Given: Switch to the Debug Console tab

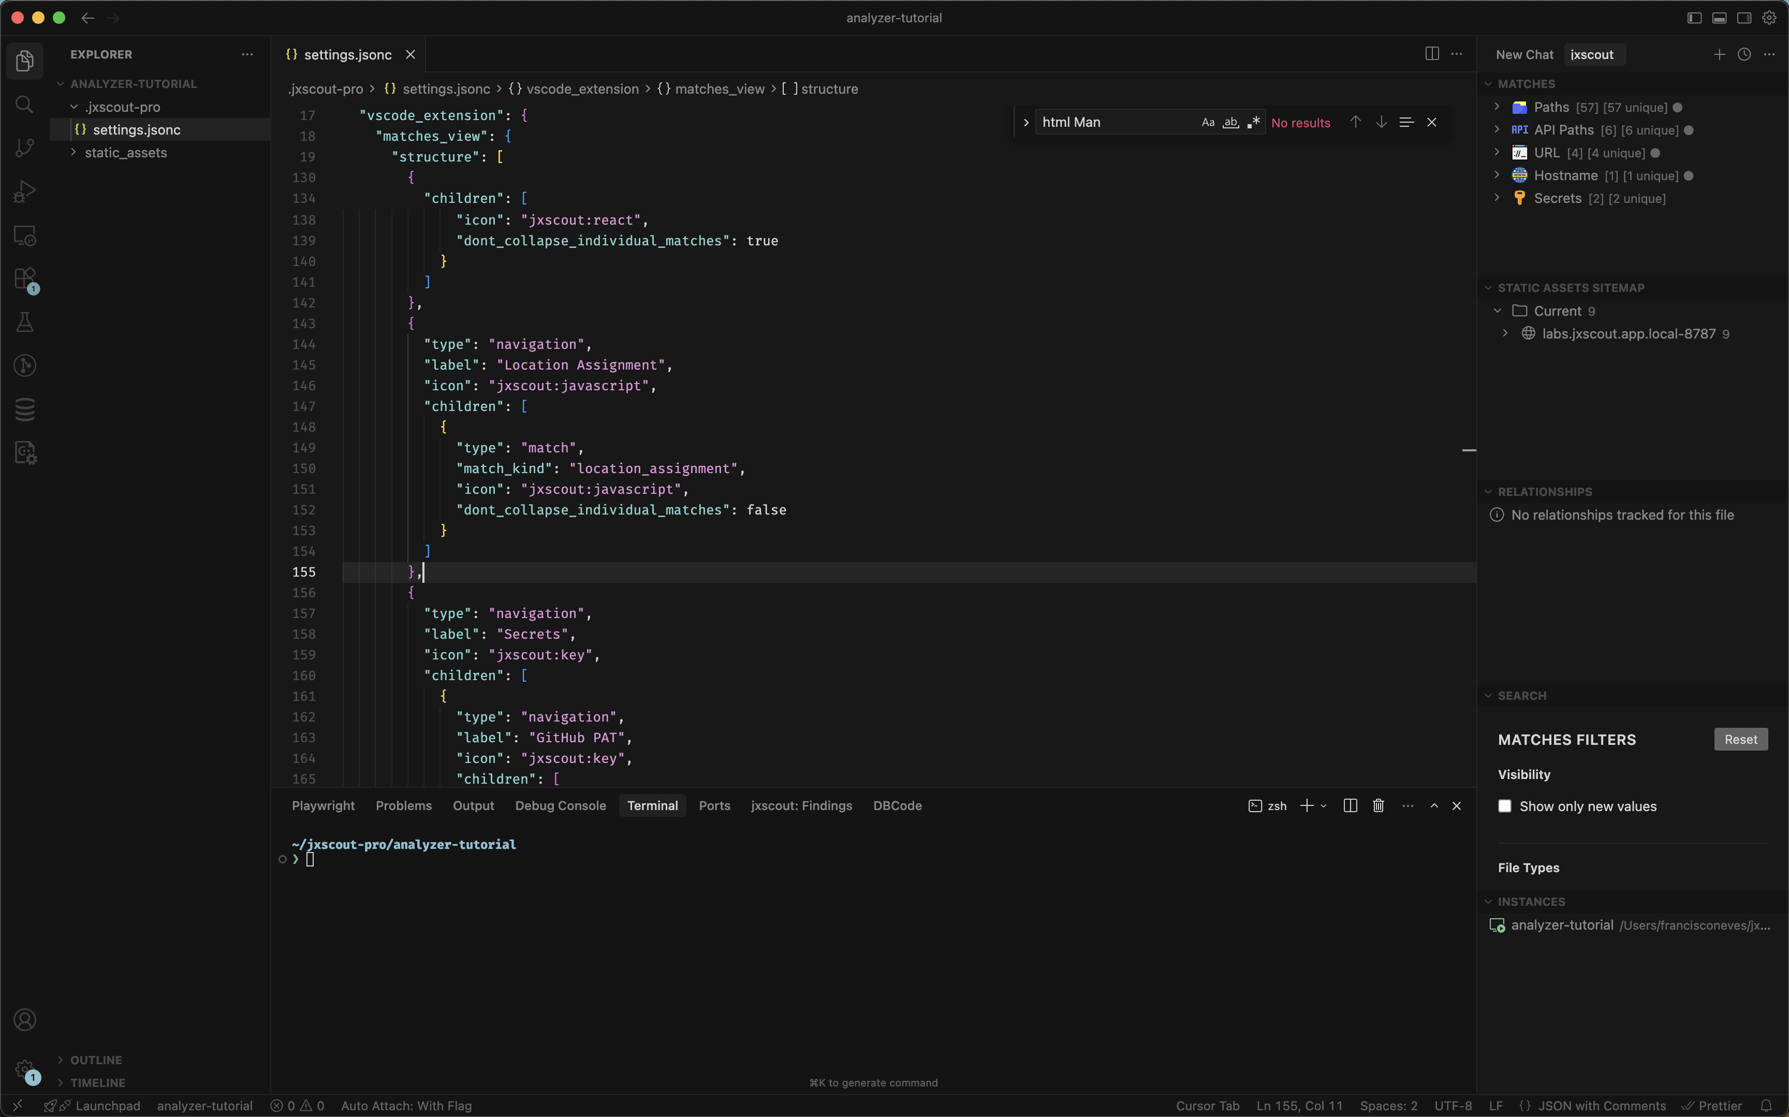Looking at the screenshot, I should pos(561,805).
